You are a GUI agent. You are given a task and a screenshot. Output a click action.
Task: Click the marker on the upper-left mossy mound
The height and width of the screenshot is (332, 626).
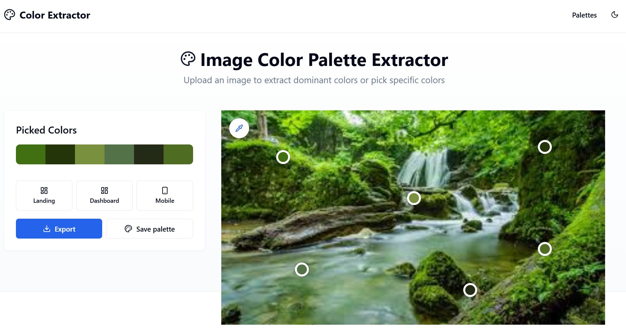point(283,157)
